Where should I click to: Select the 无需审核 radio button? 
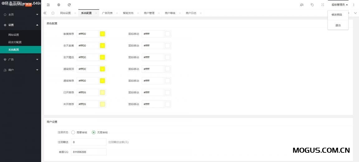pyautogui.click(x=94, y=132)
